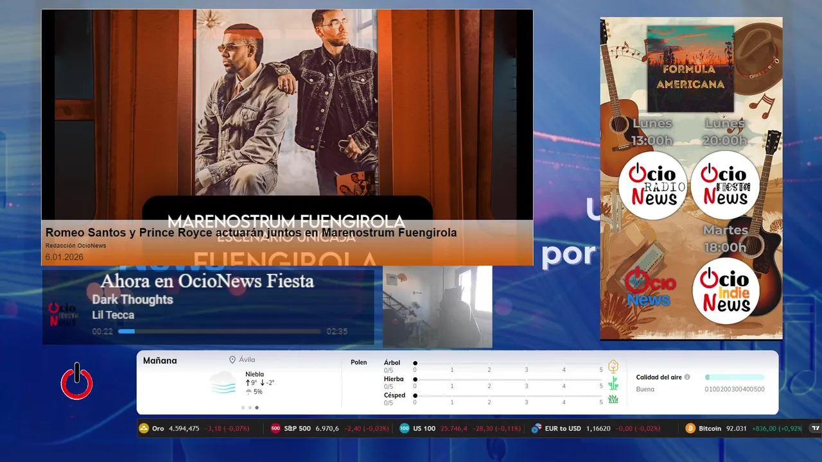This screenshot has height=462, width=822.
Task: Click the Oro price 4.594,475
Action: coord(184,428)
